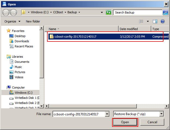170x130 pixels.
Task: Click the sidebar vertical scrollbar thumb
Action: coord(42,54)
